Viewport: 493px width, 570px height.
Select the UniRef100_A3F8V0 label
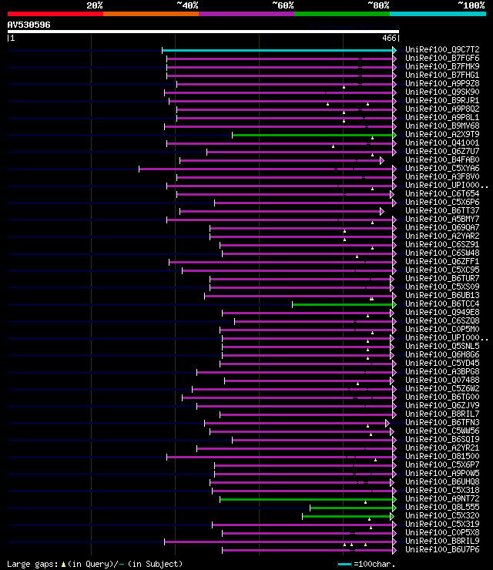pos(442,176)
